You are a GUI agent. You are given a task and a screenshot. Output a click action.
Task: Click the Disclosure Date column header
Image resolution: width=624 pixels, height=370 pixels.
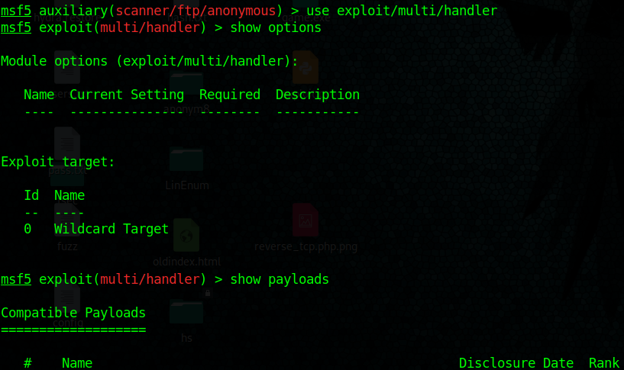point(516,363)
